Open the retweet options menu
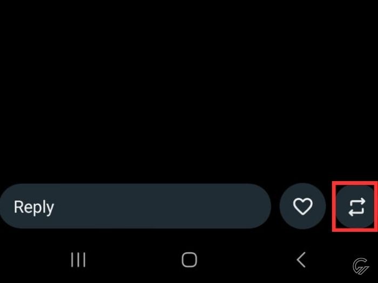The width and height of the screenshot is (378, 283). tap(356, 206)
